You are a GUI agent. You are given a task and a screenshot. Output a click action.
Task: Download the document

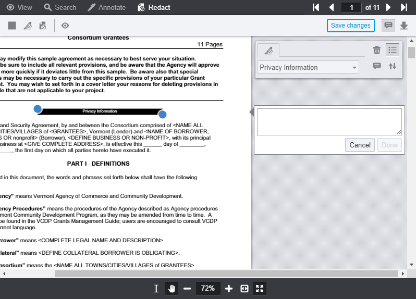[x=403, y=26]
